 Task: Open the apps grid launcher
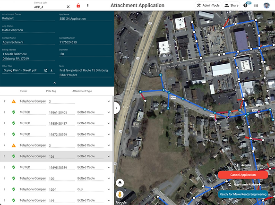pyautogui.click(x=256, y=6)
